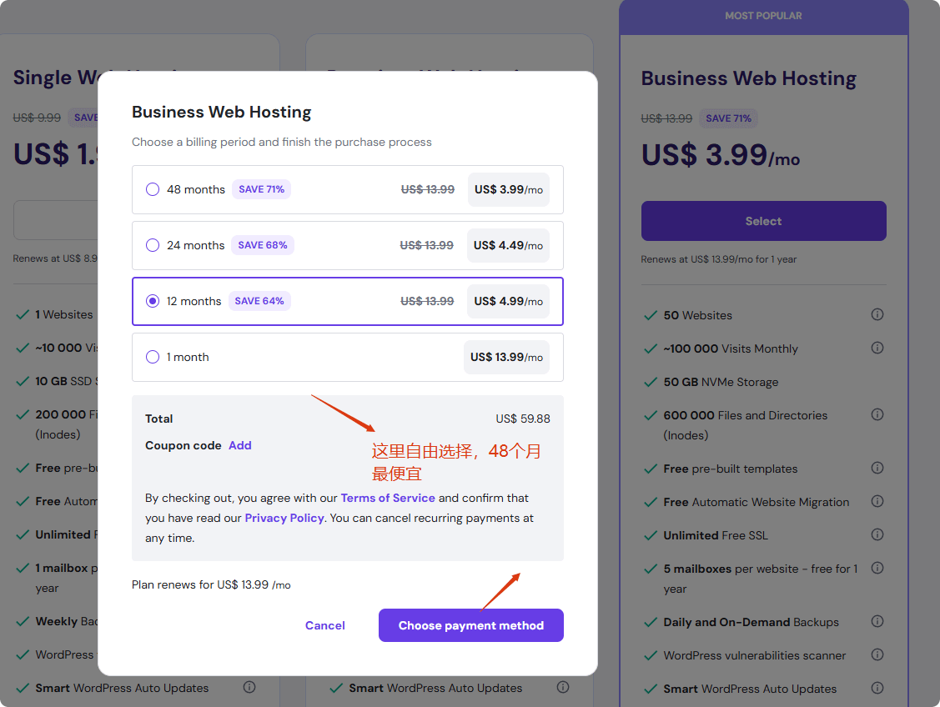The width and height of the screenshot is (940, 707).
Task: Show info for Free pre-built templates
Action: tap(877, 468)
